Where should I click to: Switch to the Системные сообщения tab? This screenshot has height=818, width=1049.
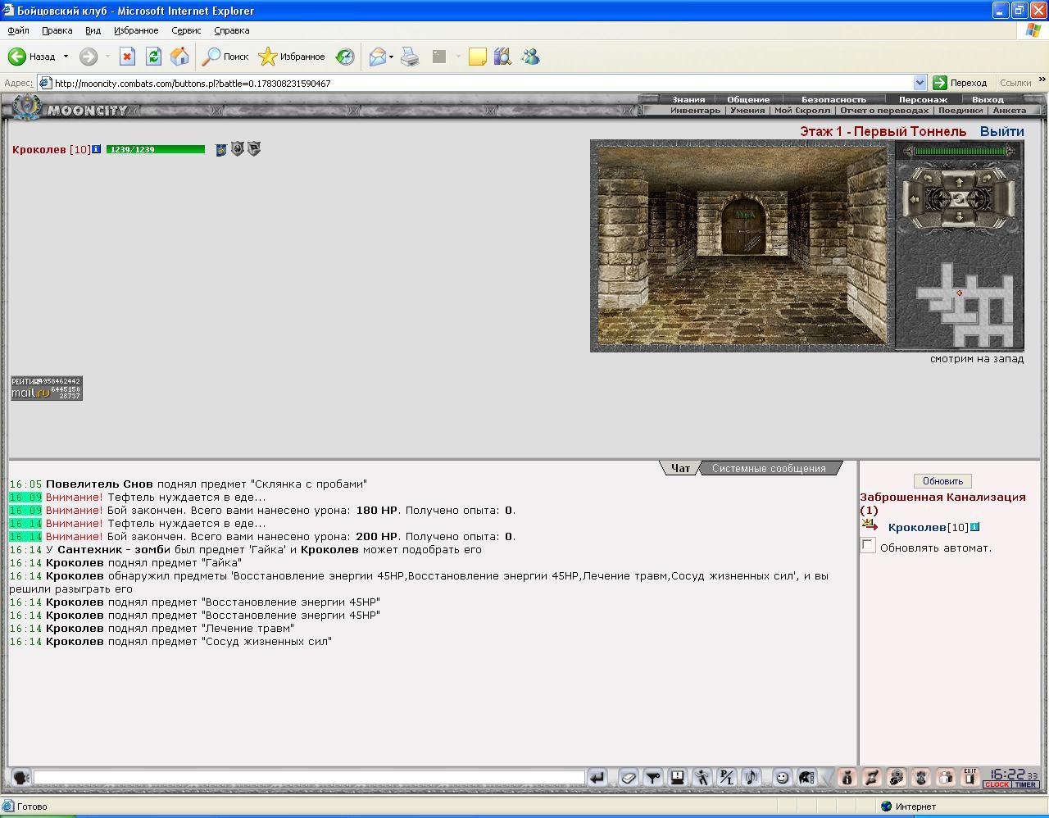pos(769,468)
